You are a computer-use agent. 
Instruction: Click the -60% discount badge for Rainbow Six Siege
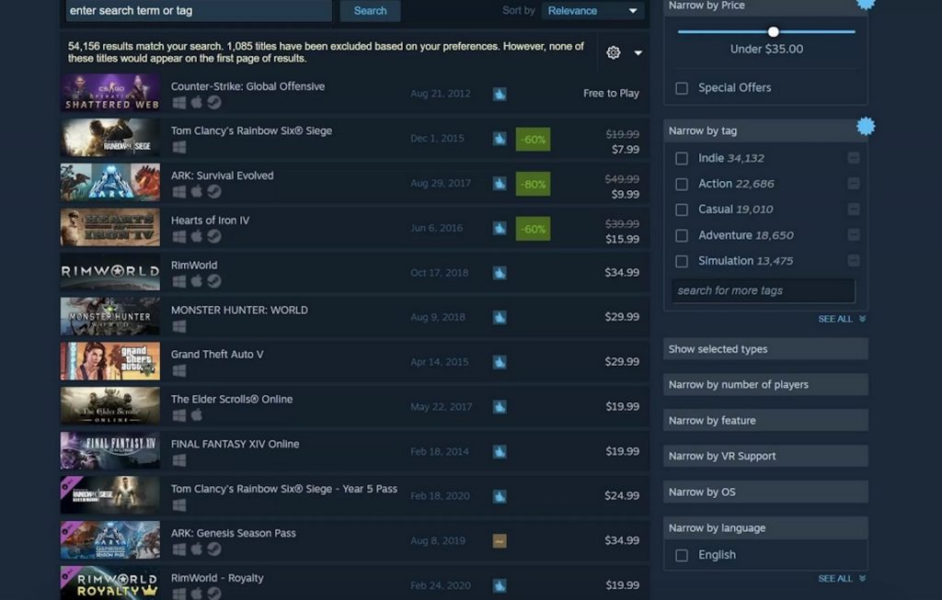(533, 139)
